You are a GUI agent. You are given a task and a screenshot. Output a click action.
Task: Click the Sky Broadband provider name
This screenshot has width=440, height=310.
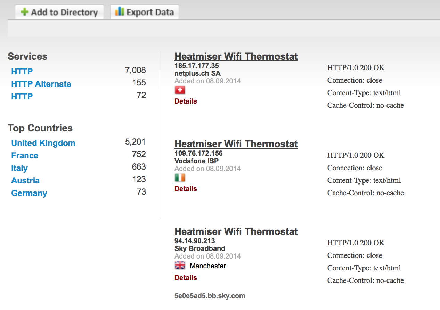coord(200,248)
